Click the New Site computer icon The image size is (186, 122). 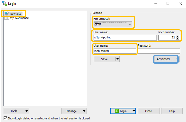[x=7, y=13]
